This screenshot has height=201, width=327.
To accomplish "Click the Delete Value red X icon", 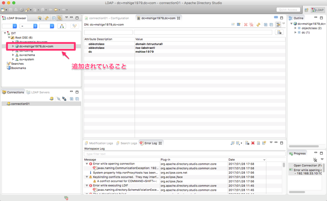I will tap(246, 25).
